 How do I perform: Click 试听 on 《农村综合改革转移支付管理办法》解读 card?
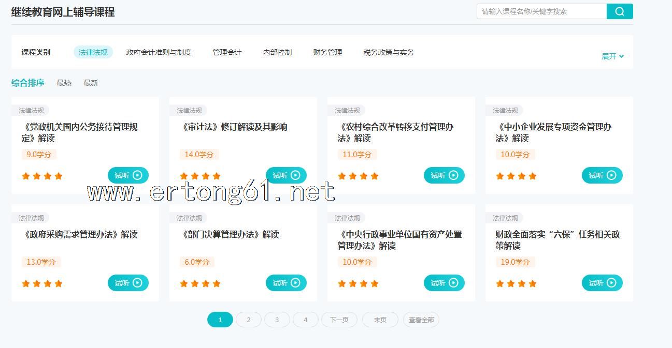444,175
